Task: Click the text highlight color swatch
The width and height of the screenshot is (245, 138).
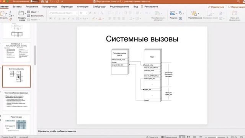Action: pyautogui.click(x=93, y=19)
